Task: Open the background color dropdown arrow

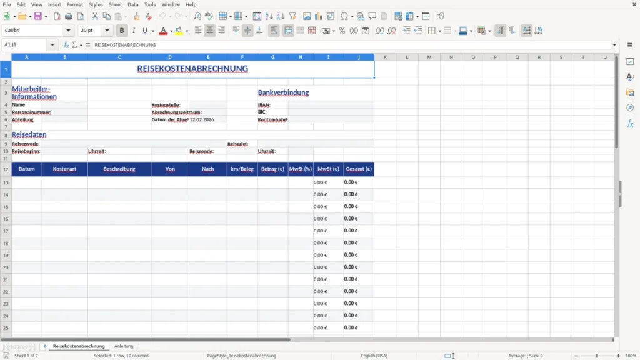Action: point(187,31)
